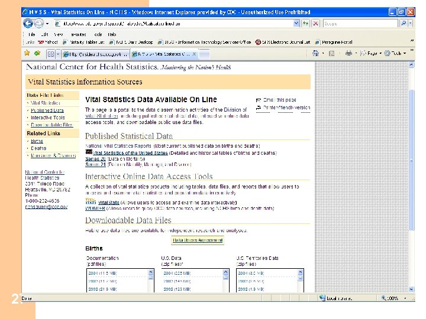Select 2002 (123 MB) U.S. Data file
426x319 pixels.
177,289
